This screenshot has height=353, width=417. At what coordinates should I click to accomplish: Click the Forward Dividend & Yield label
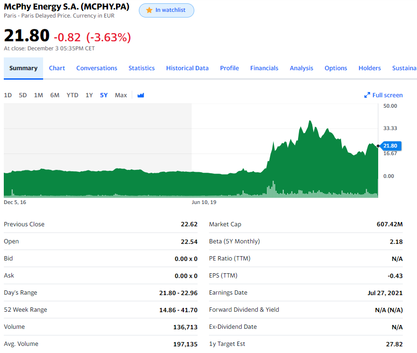[x=244, y=310]
